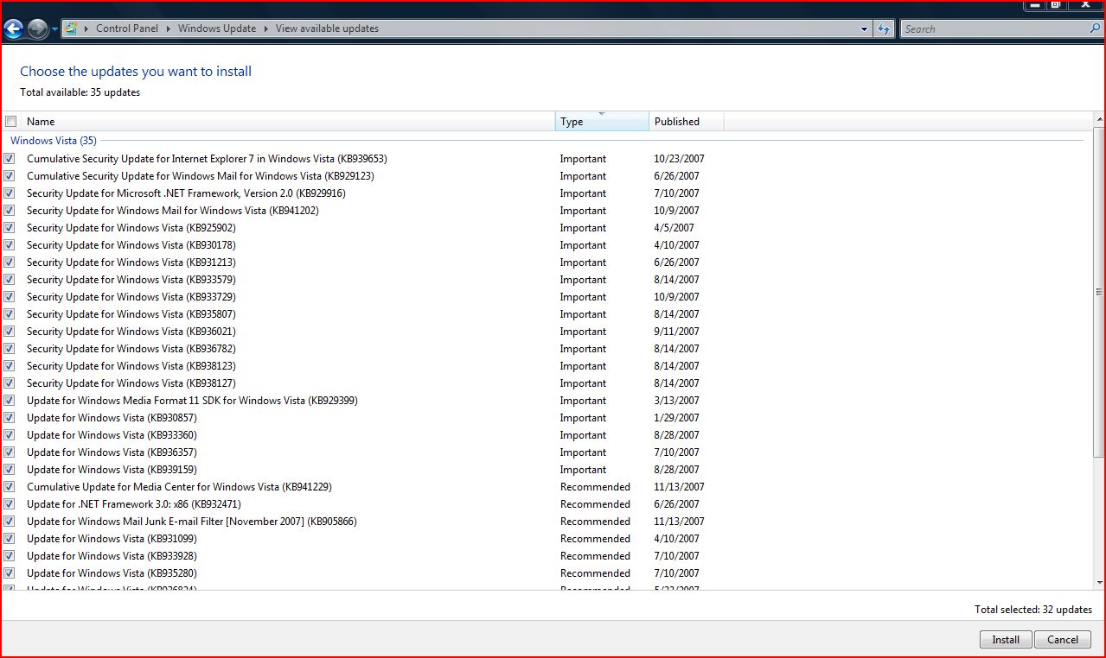Select the Security Update KB936782 row name
1106x658 pixels.
(131, 349)
